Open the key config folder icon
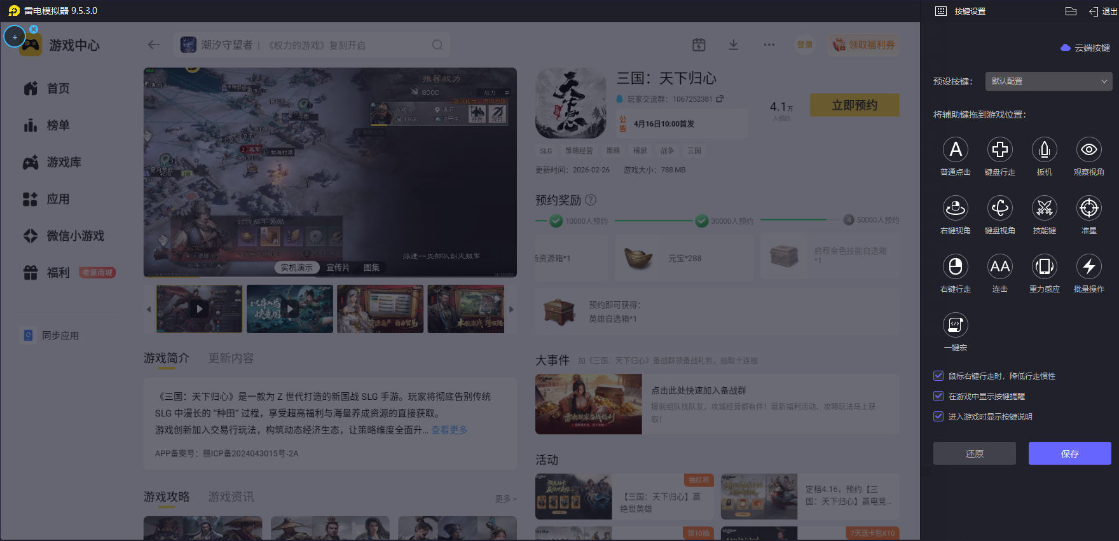This screenshot has width=1119, height=541. click(x=1071, y=11)
